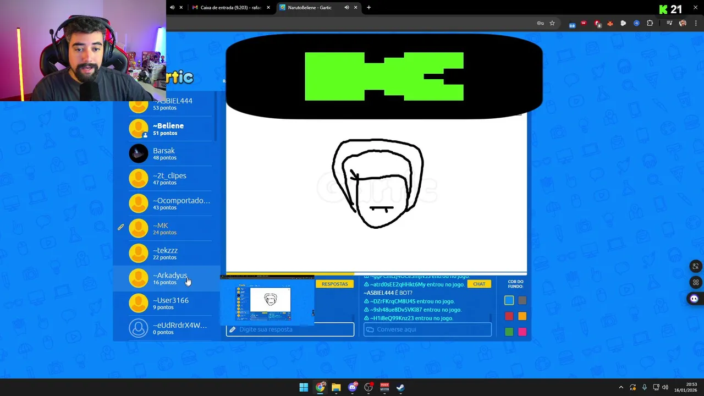This screenshot has width=704, height=396.
Task: Open the Chrome three-dot menu
Action: coord(696,23)
